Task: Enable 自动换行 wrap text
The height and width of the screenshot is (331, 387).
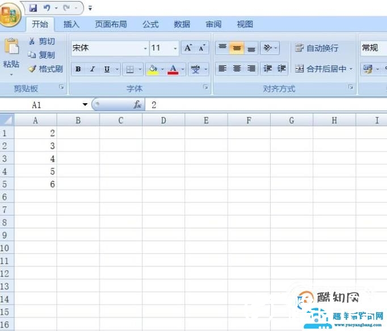Action: 317,48
